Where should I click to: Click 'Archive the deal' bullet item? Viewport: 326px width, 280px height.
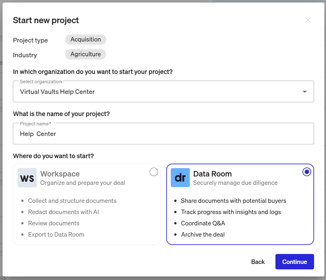coord(203,234)
